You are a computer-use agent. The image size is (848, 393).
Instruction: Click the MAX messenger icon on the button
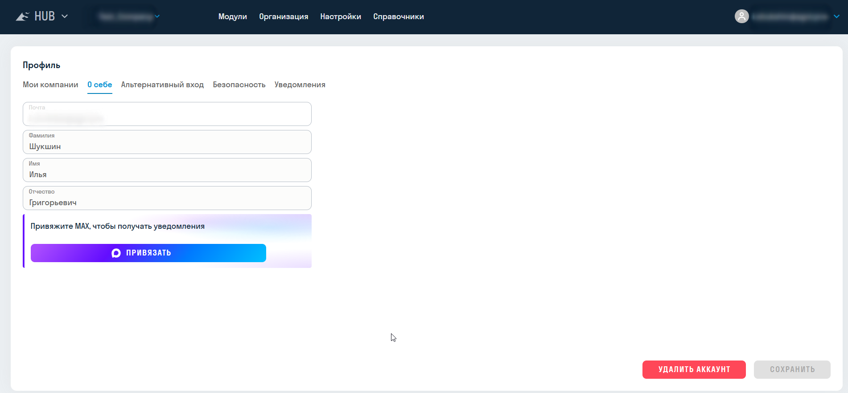click(x=116, y=253)
